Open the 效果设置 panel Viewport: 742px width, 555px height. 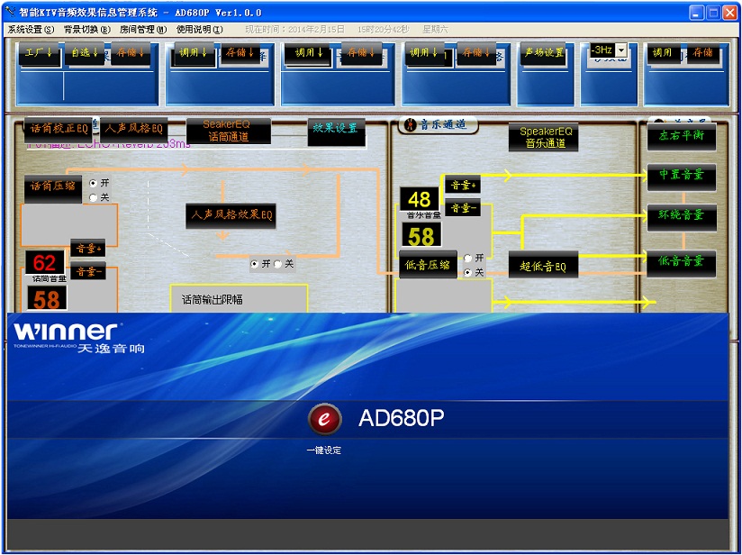[x=336, y=132]
